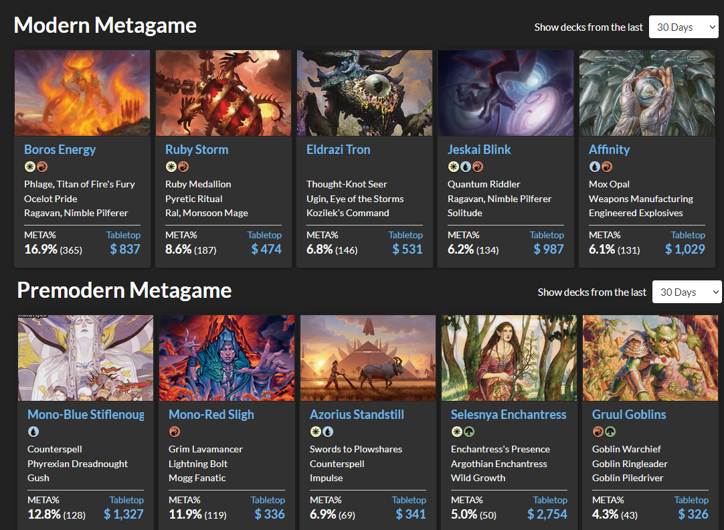The height and width of the screenshot is (530, 724).
Task: Click the Tabletop label on Gruul Goblins card
Action: tap(691, 500)
